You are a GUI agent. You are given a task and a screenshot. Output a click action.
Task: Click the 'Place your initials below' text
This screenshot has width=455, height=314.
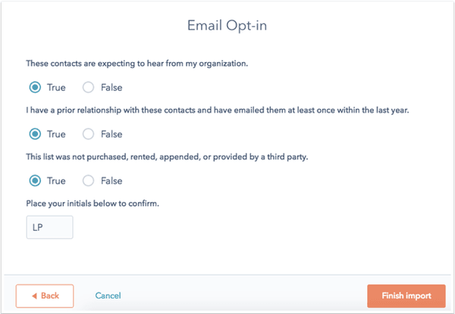click(x=91, y=203)
